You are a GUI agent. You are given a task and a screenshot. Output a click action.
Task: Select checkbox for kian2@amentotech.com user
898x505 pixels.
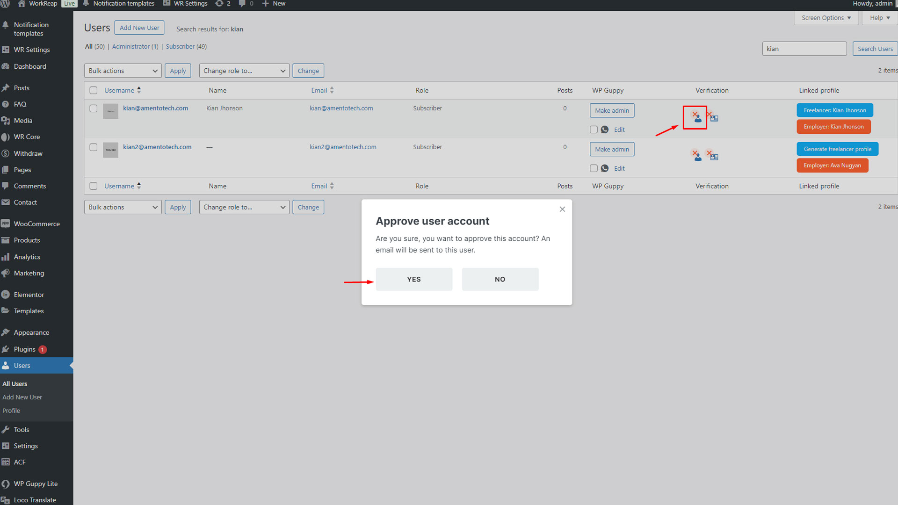[x=94, y=147]
